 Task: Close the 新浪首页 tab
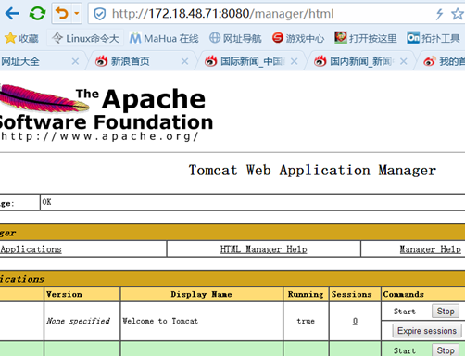[x=184, y=61]
